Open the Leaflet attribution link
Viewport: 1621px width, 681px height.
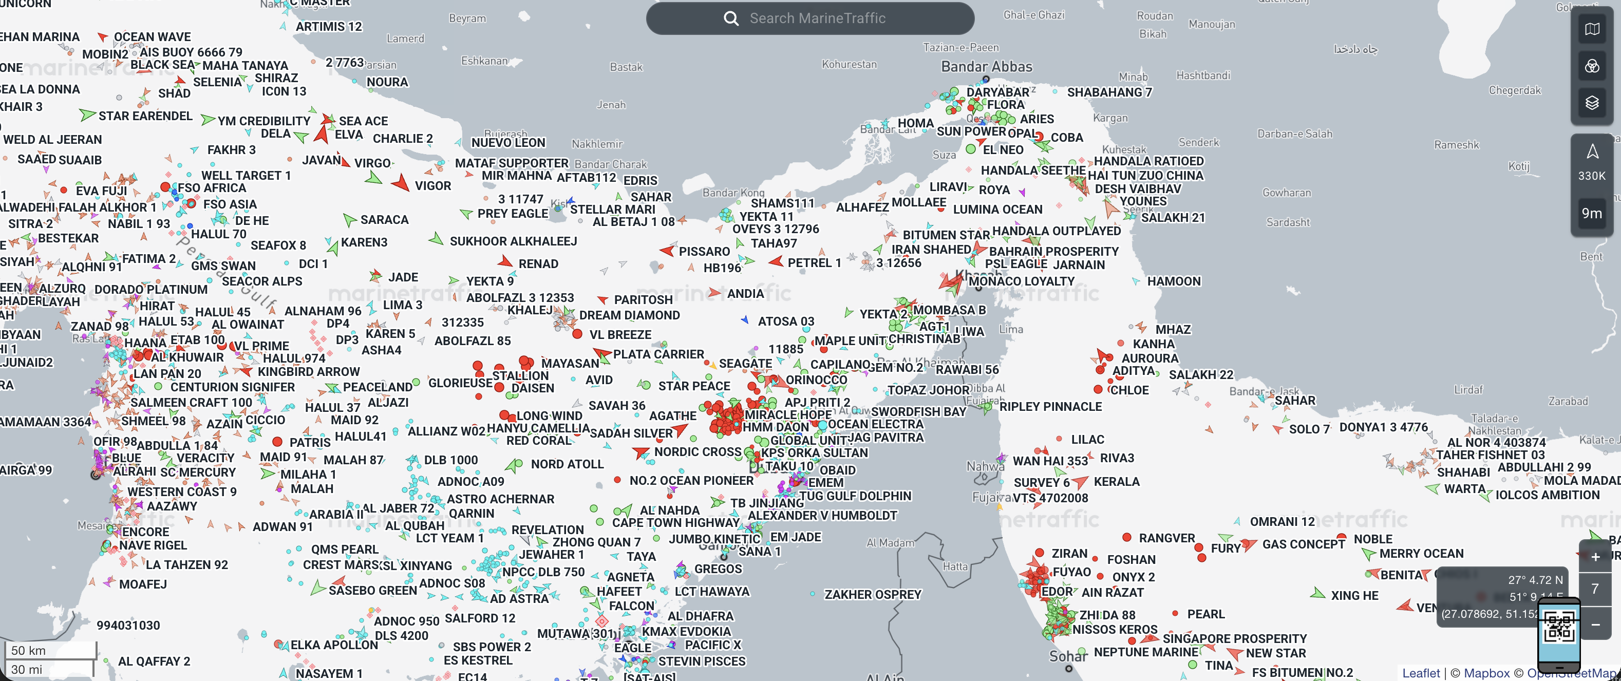tap(1421, 673)
